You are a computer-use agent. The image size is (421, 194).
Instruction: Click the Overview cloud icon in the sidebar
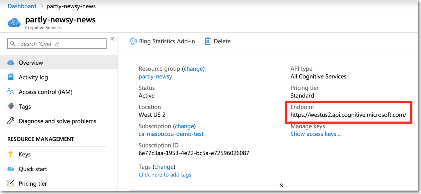[x=11, y=63]
